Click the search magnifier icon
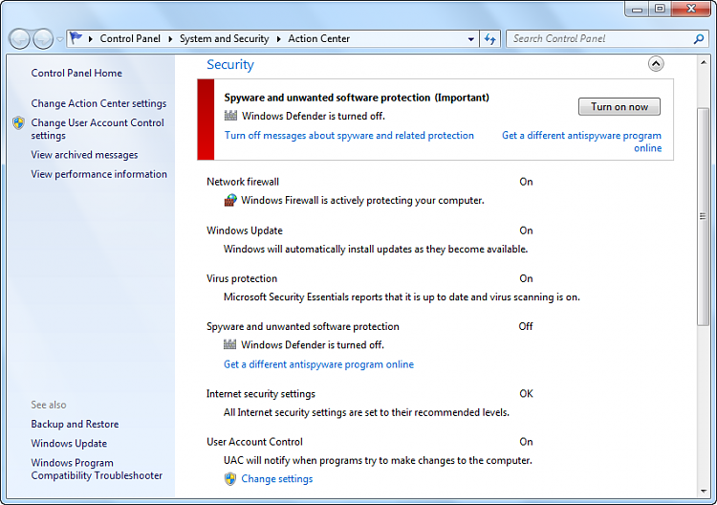Viewport: 717px width, 505px height. tap(698, 39)
